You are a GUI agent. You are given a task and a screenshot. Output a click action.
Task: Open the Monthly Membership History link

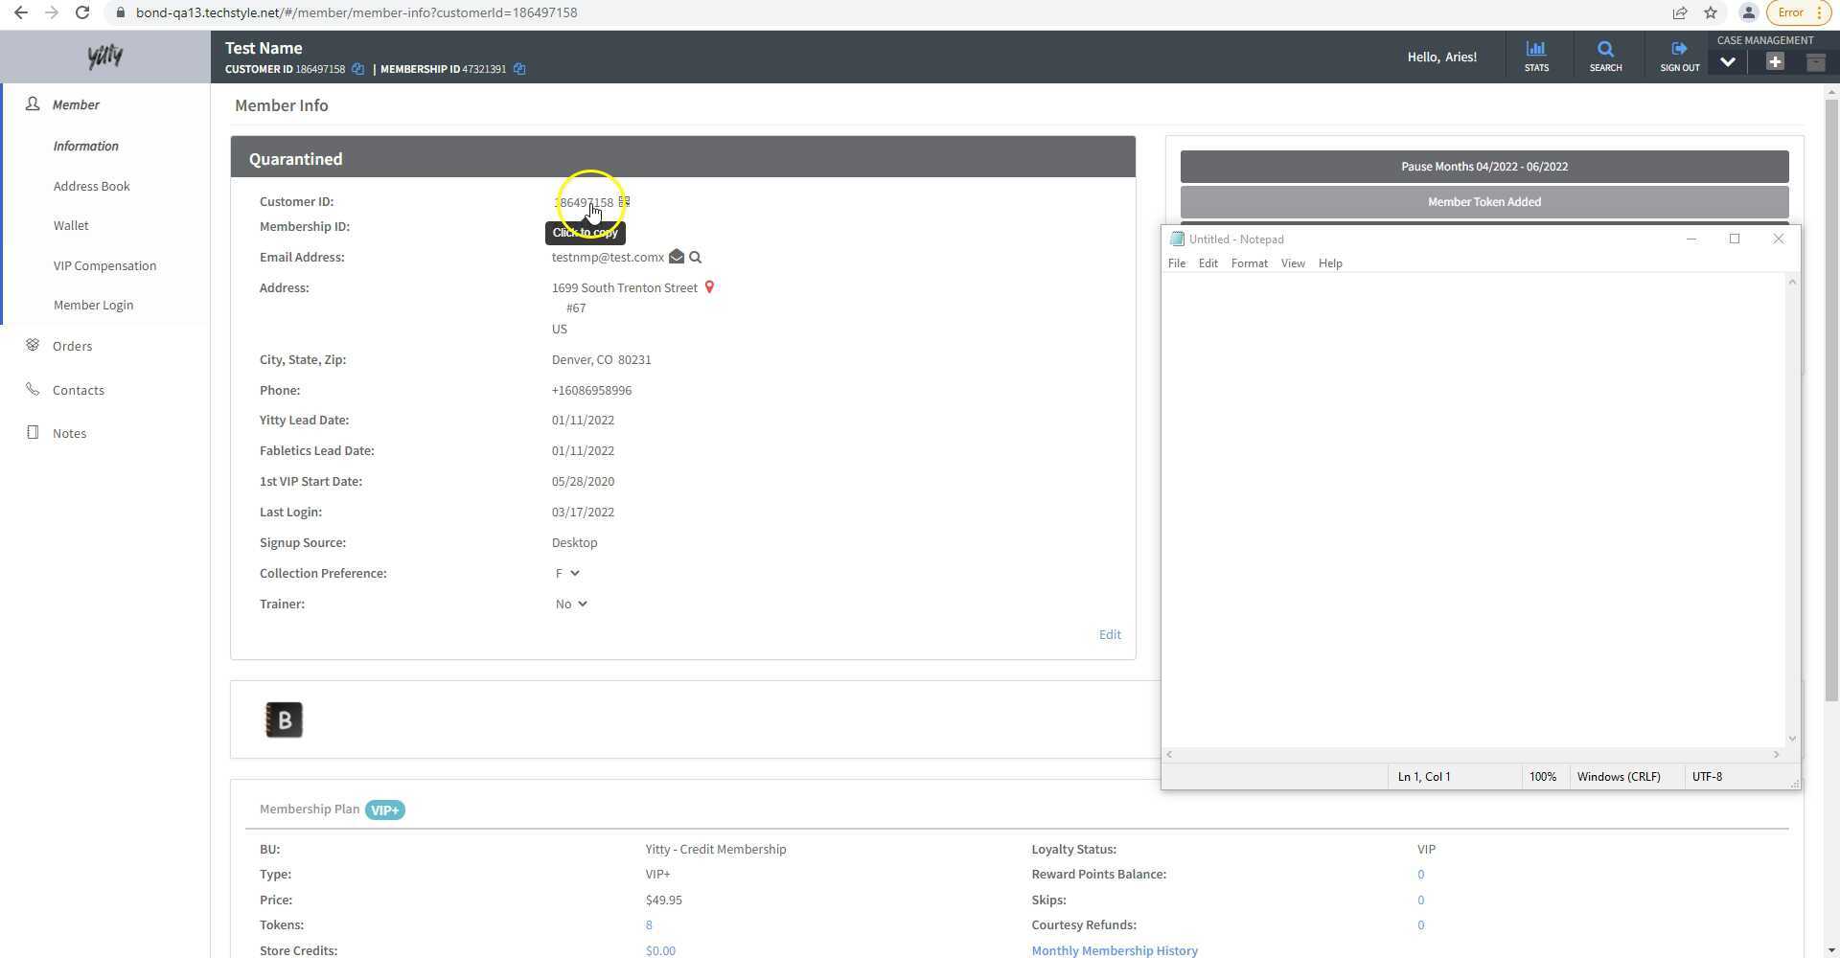(x=1115, y=950)
